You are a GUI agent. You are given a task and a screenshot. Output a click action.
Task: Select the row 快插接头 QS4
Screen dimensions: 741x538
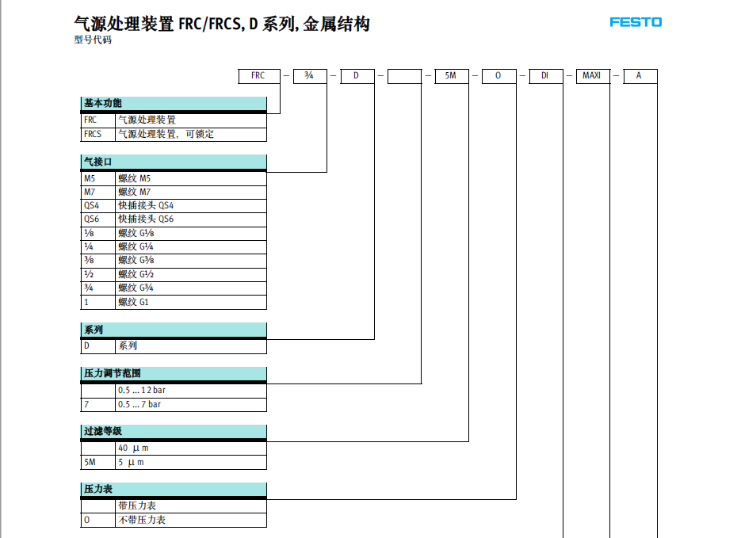click(174, 206)
